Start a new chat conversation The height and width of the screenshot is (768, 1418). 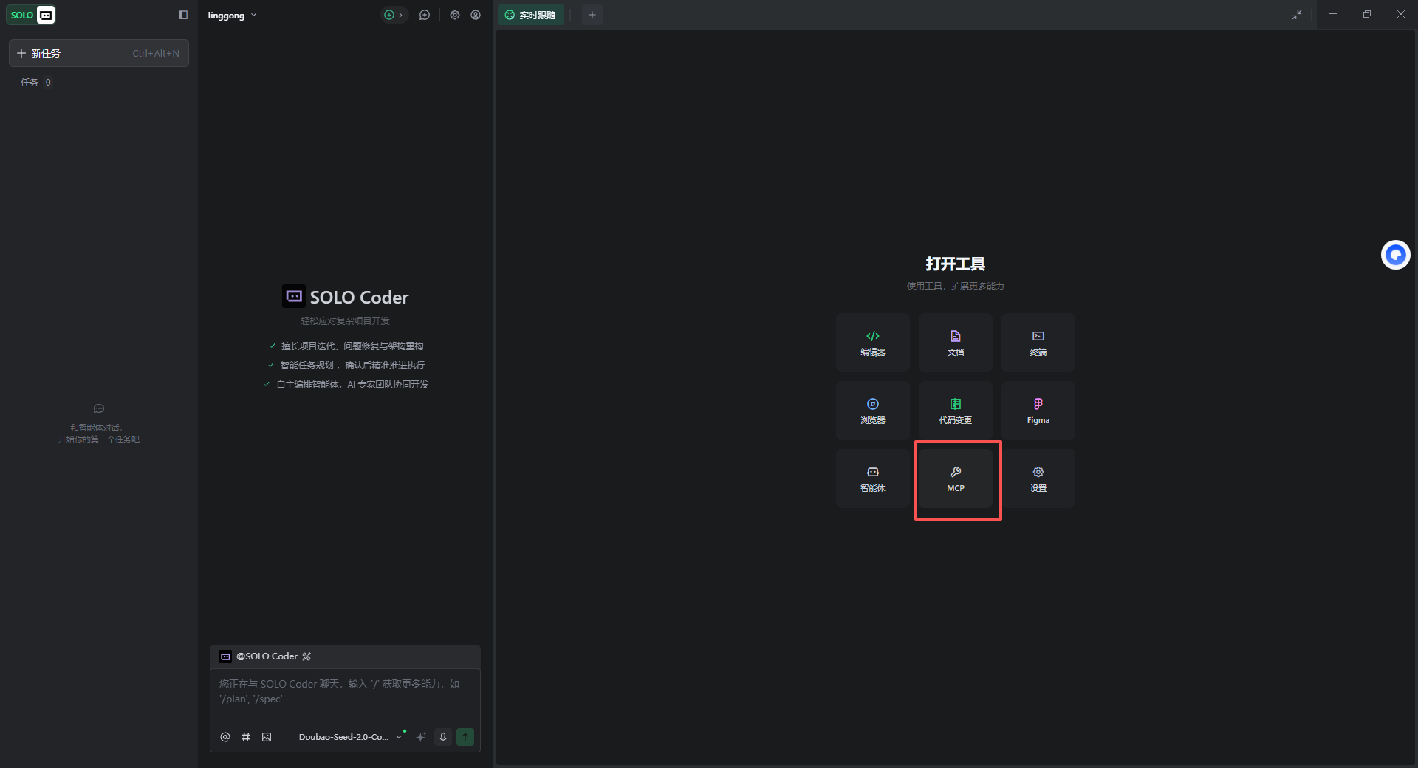(x=425, y=15)
